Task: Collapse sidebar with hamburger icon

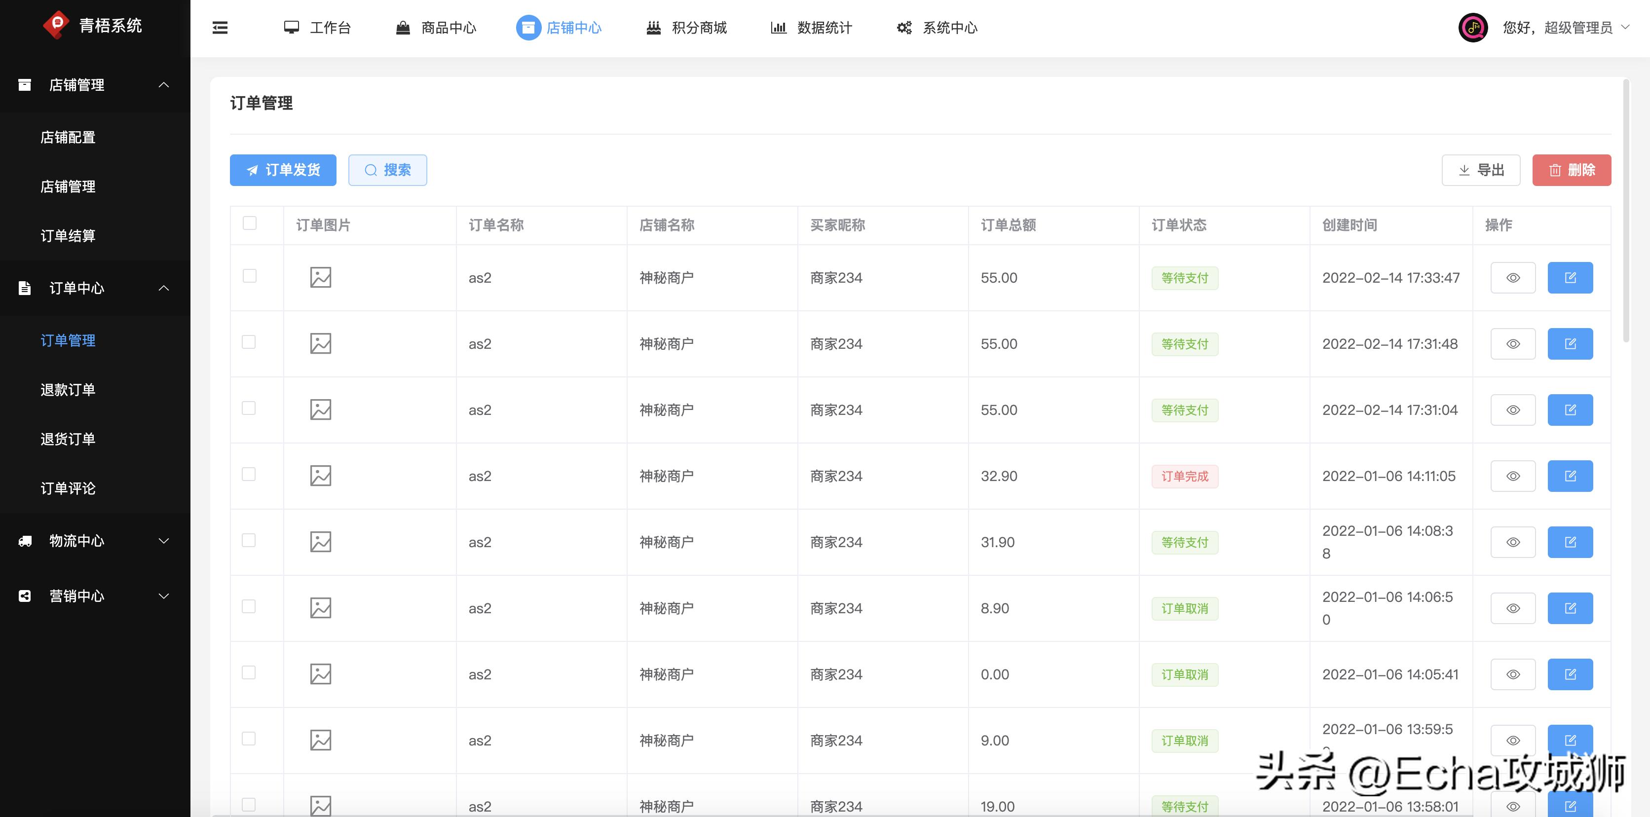Action: click(x=220, y=28)
